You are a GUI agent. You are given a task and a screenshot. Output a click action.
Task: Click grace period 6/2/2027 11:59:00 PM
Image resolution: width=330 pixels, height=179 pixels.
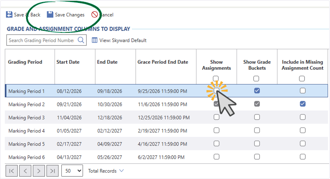pos(161,157)
